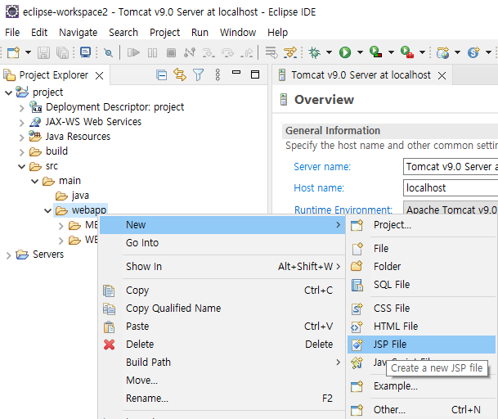
Task: Open the Coverage dropdown arrow
Action: click(x=391, y=52)
